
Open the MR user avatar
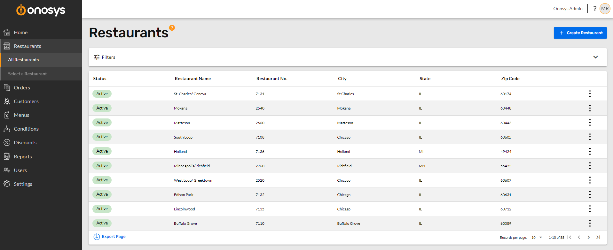(605, 9)
